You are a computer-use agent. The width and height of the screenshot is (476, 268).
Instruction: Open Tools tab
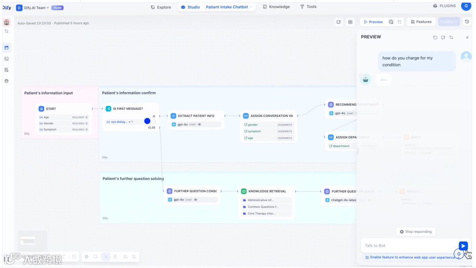[308, 7]
